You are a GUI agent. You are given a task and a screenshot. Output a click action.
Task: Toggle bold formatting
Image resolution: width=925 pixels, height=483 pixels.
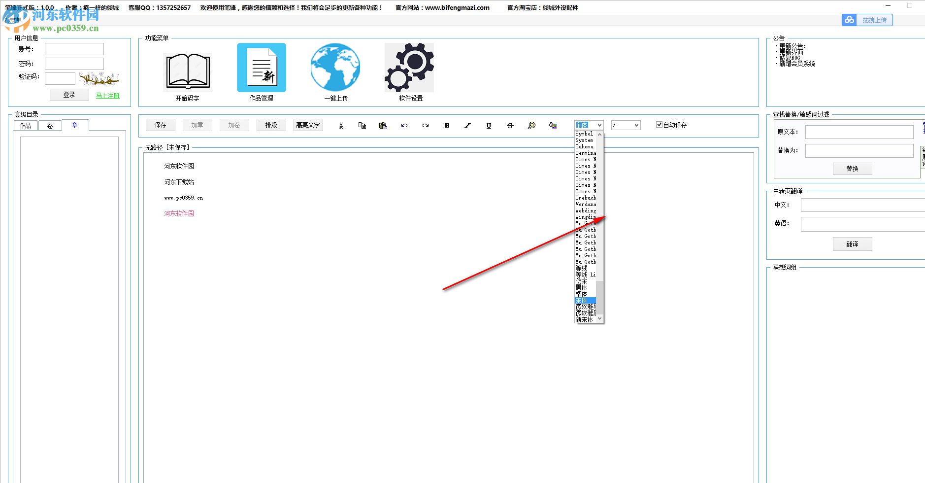[x=447, y=125]
